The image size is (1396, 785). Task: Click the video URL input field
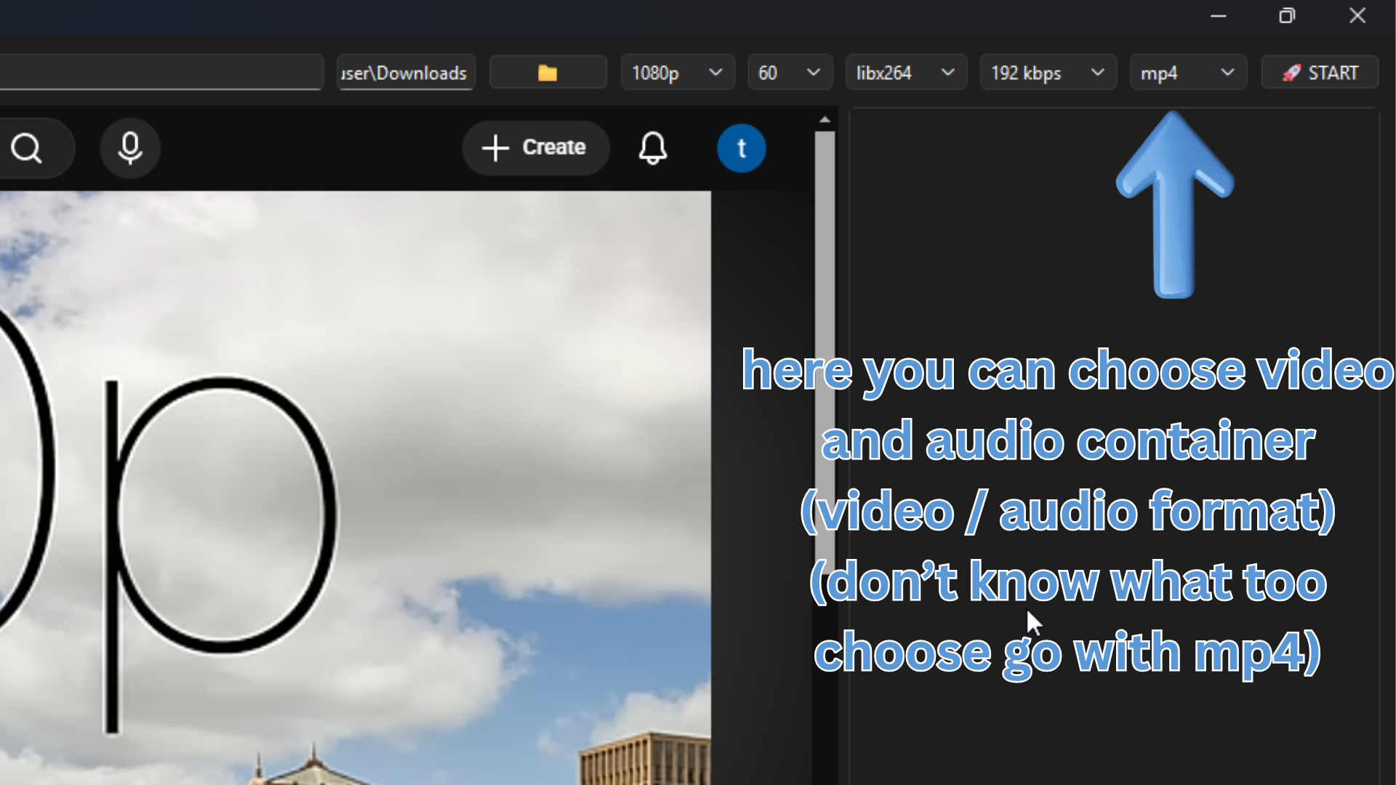(160, 72)
